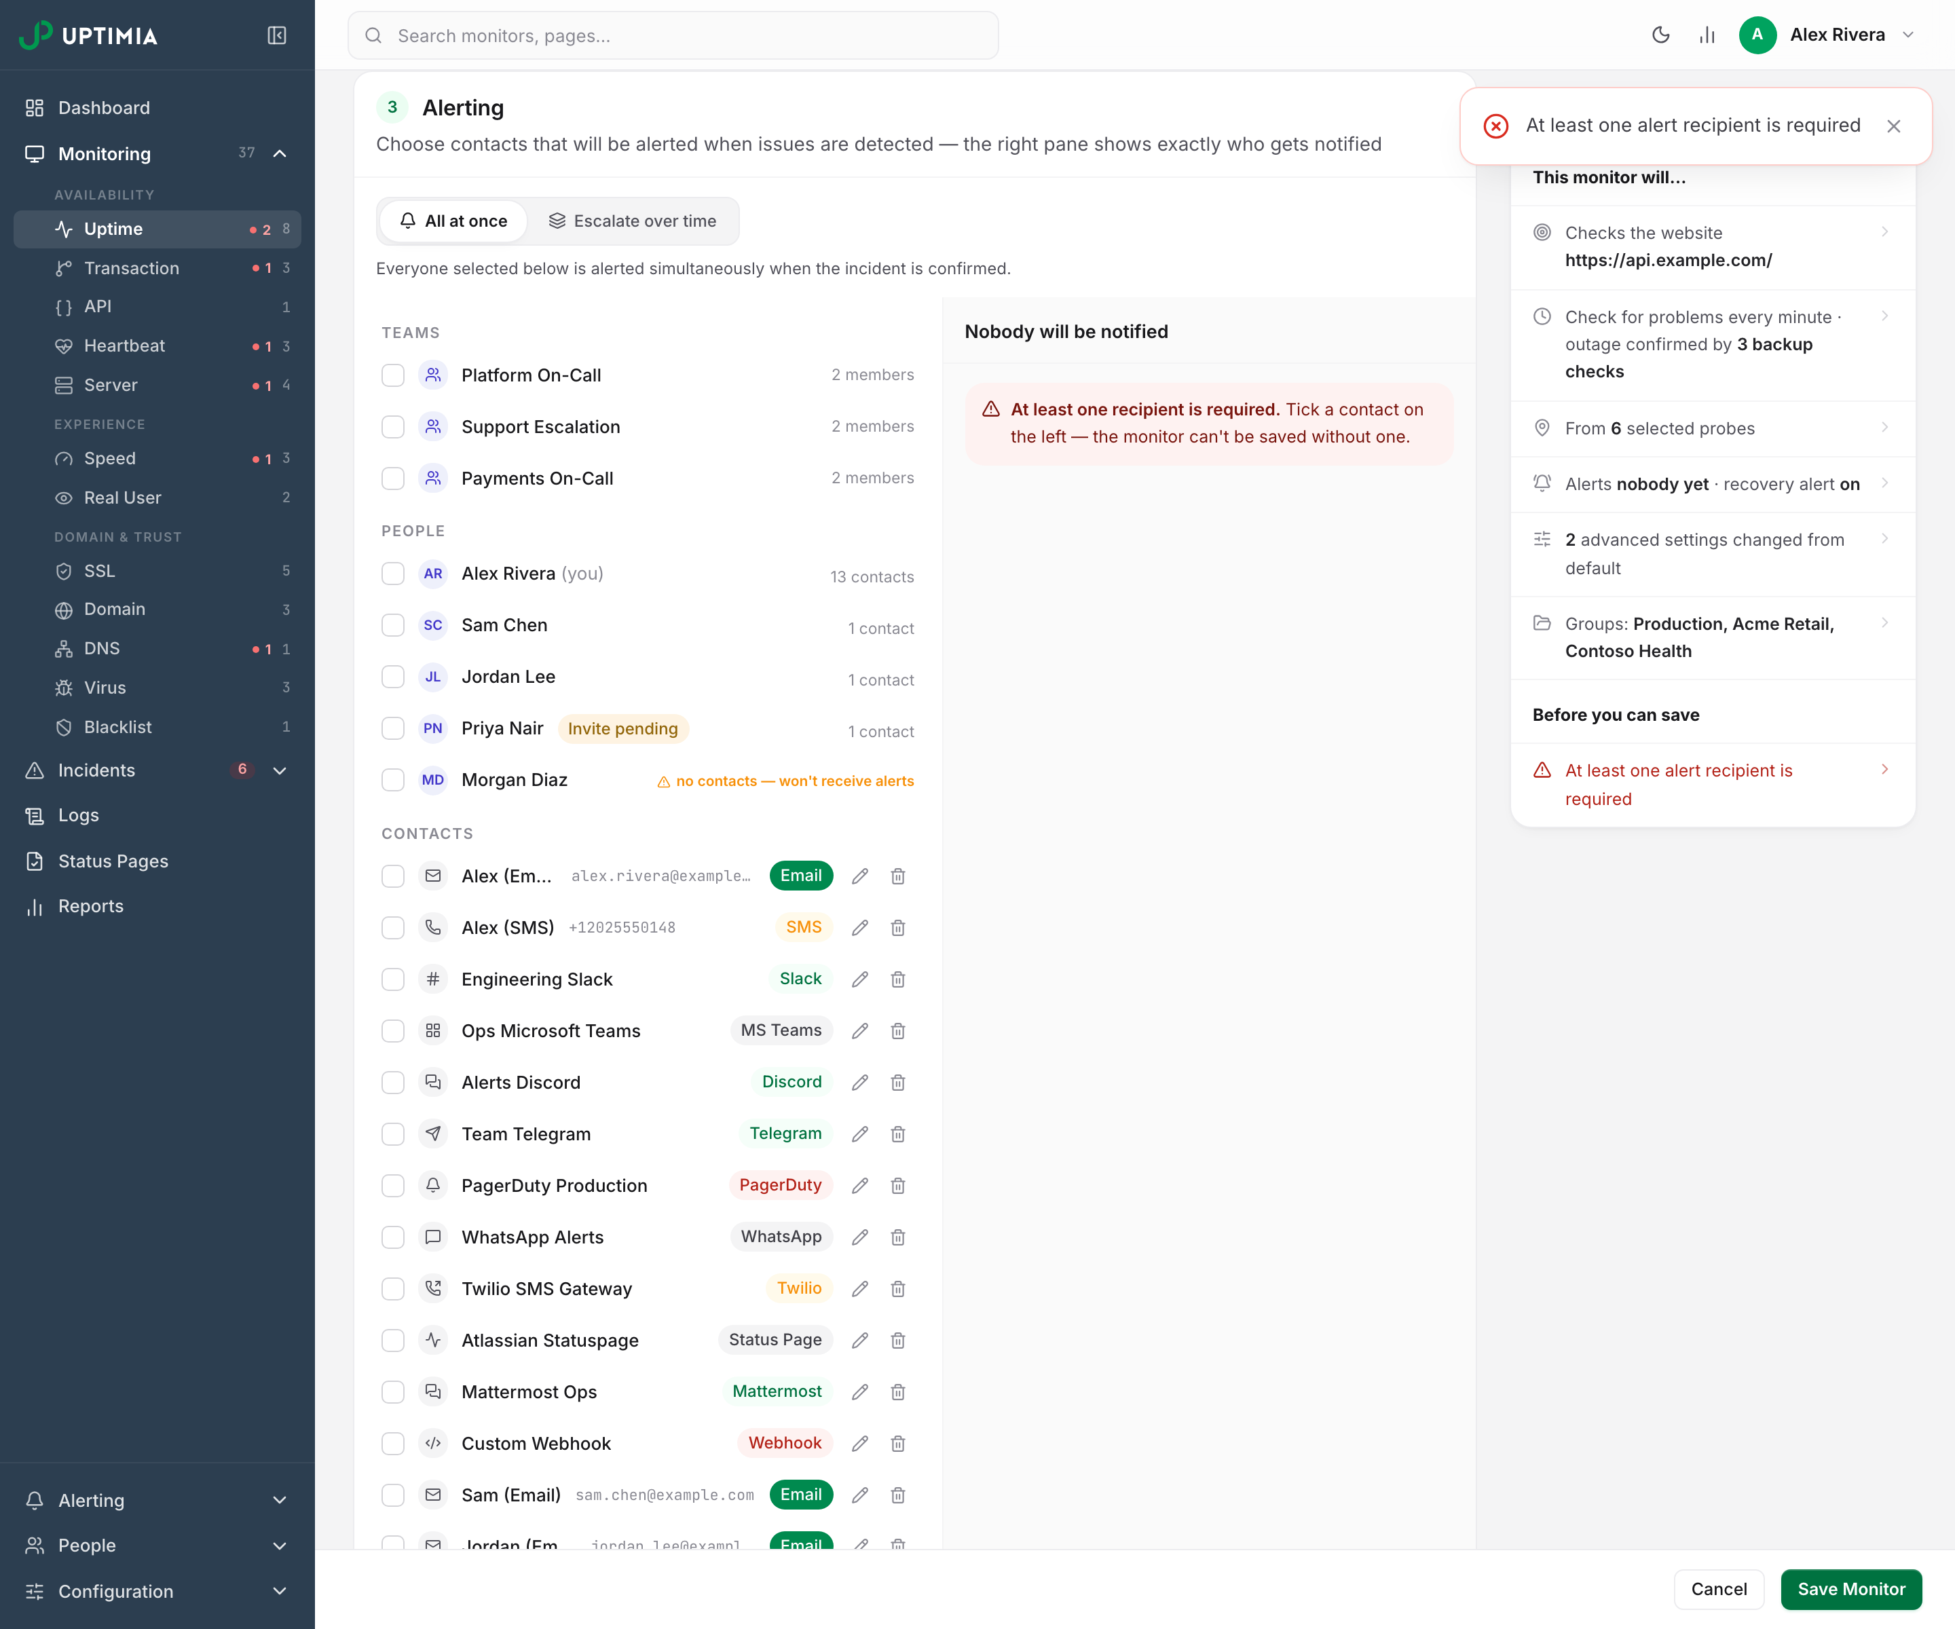
Task: Collapse the sidebar with the panel icon
Action: [x=276, y=35]
